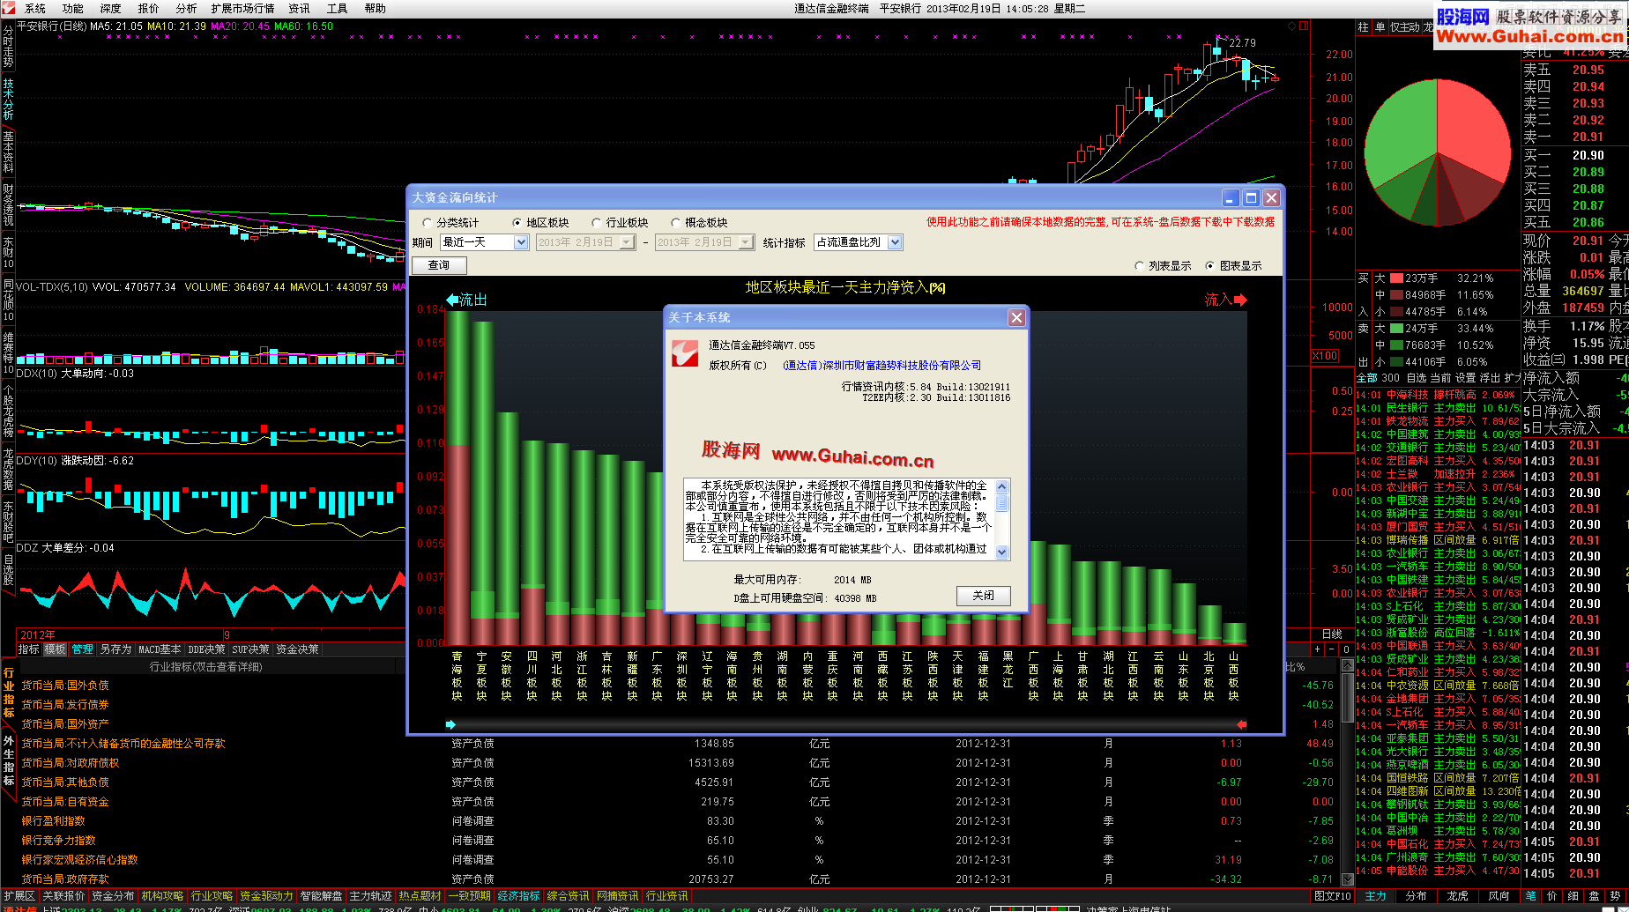Select 概念板块 radio option

[x=676, y=223]
